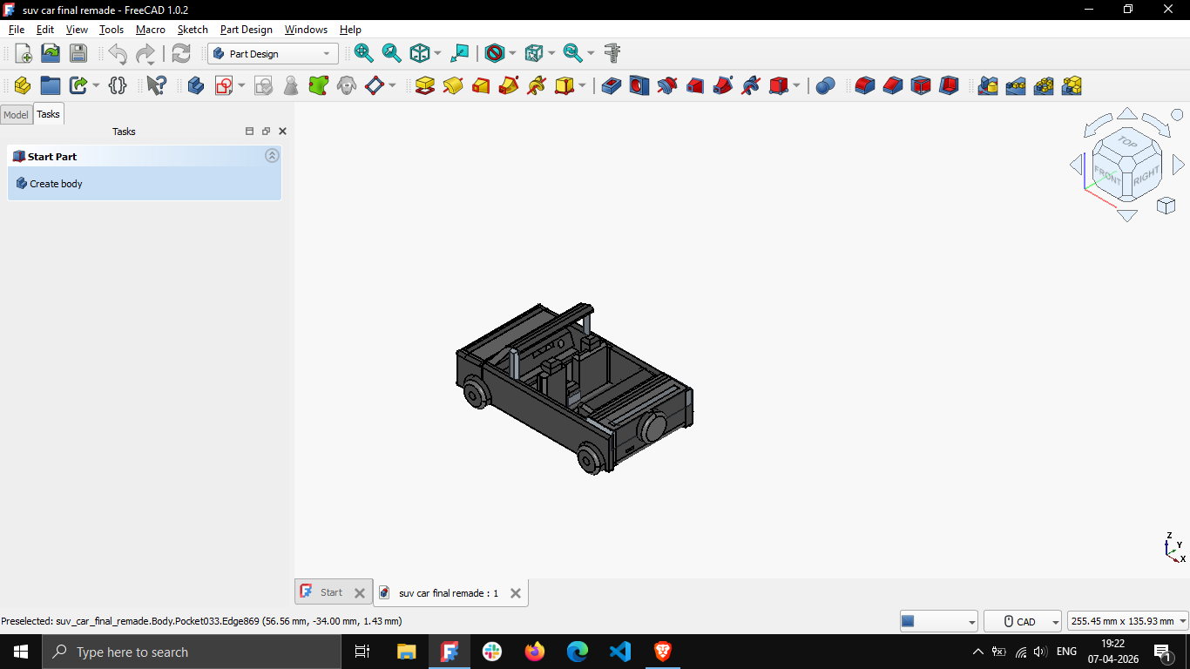Click the Fillet tool icon

(x=865, y=85)
